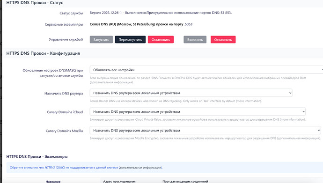Restart service with Перезапустить button
This screenshot has height=183, width=323.
tap(130, 39)
